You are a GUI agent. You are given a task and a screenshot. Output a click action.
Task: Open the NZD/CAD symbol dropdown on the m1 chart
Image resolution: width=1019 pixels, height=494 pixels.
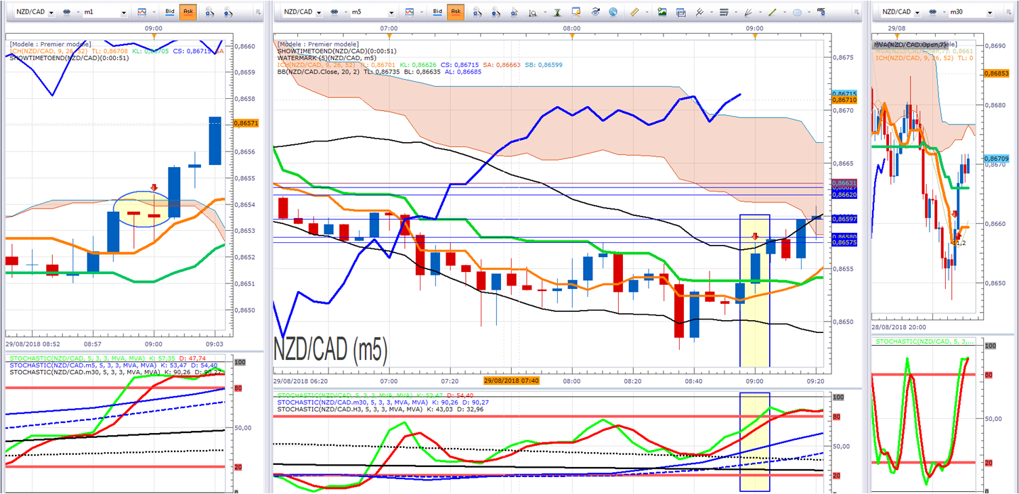(x=51, y=12)
